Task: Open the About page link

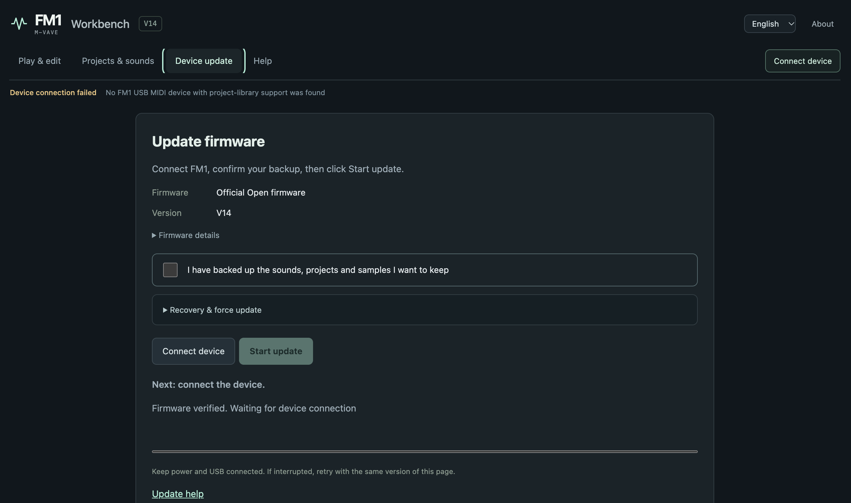Action: [823, 24]
